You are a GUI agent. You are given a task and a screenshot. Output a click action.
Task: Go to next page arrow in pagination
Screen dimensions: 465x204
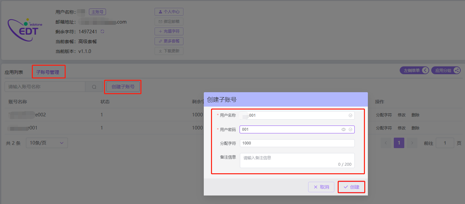click(x=412, y=143)
